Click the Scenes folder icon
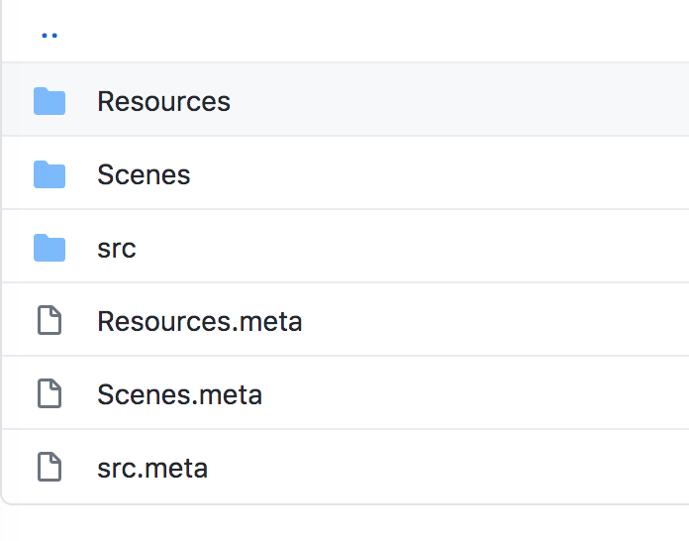Viewport: 689px width, 541px height. (x=49, y=174)
